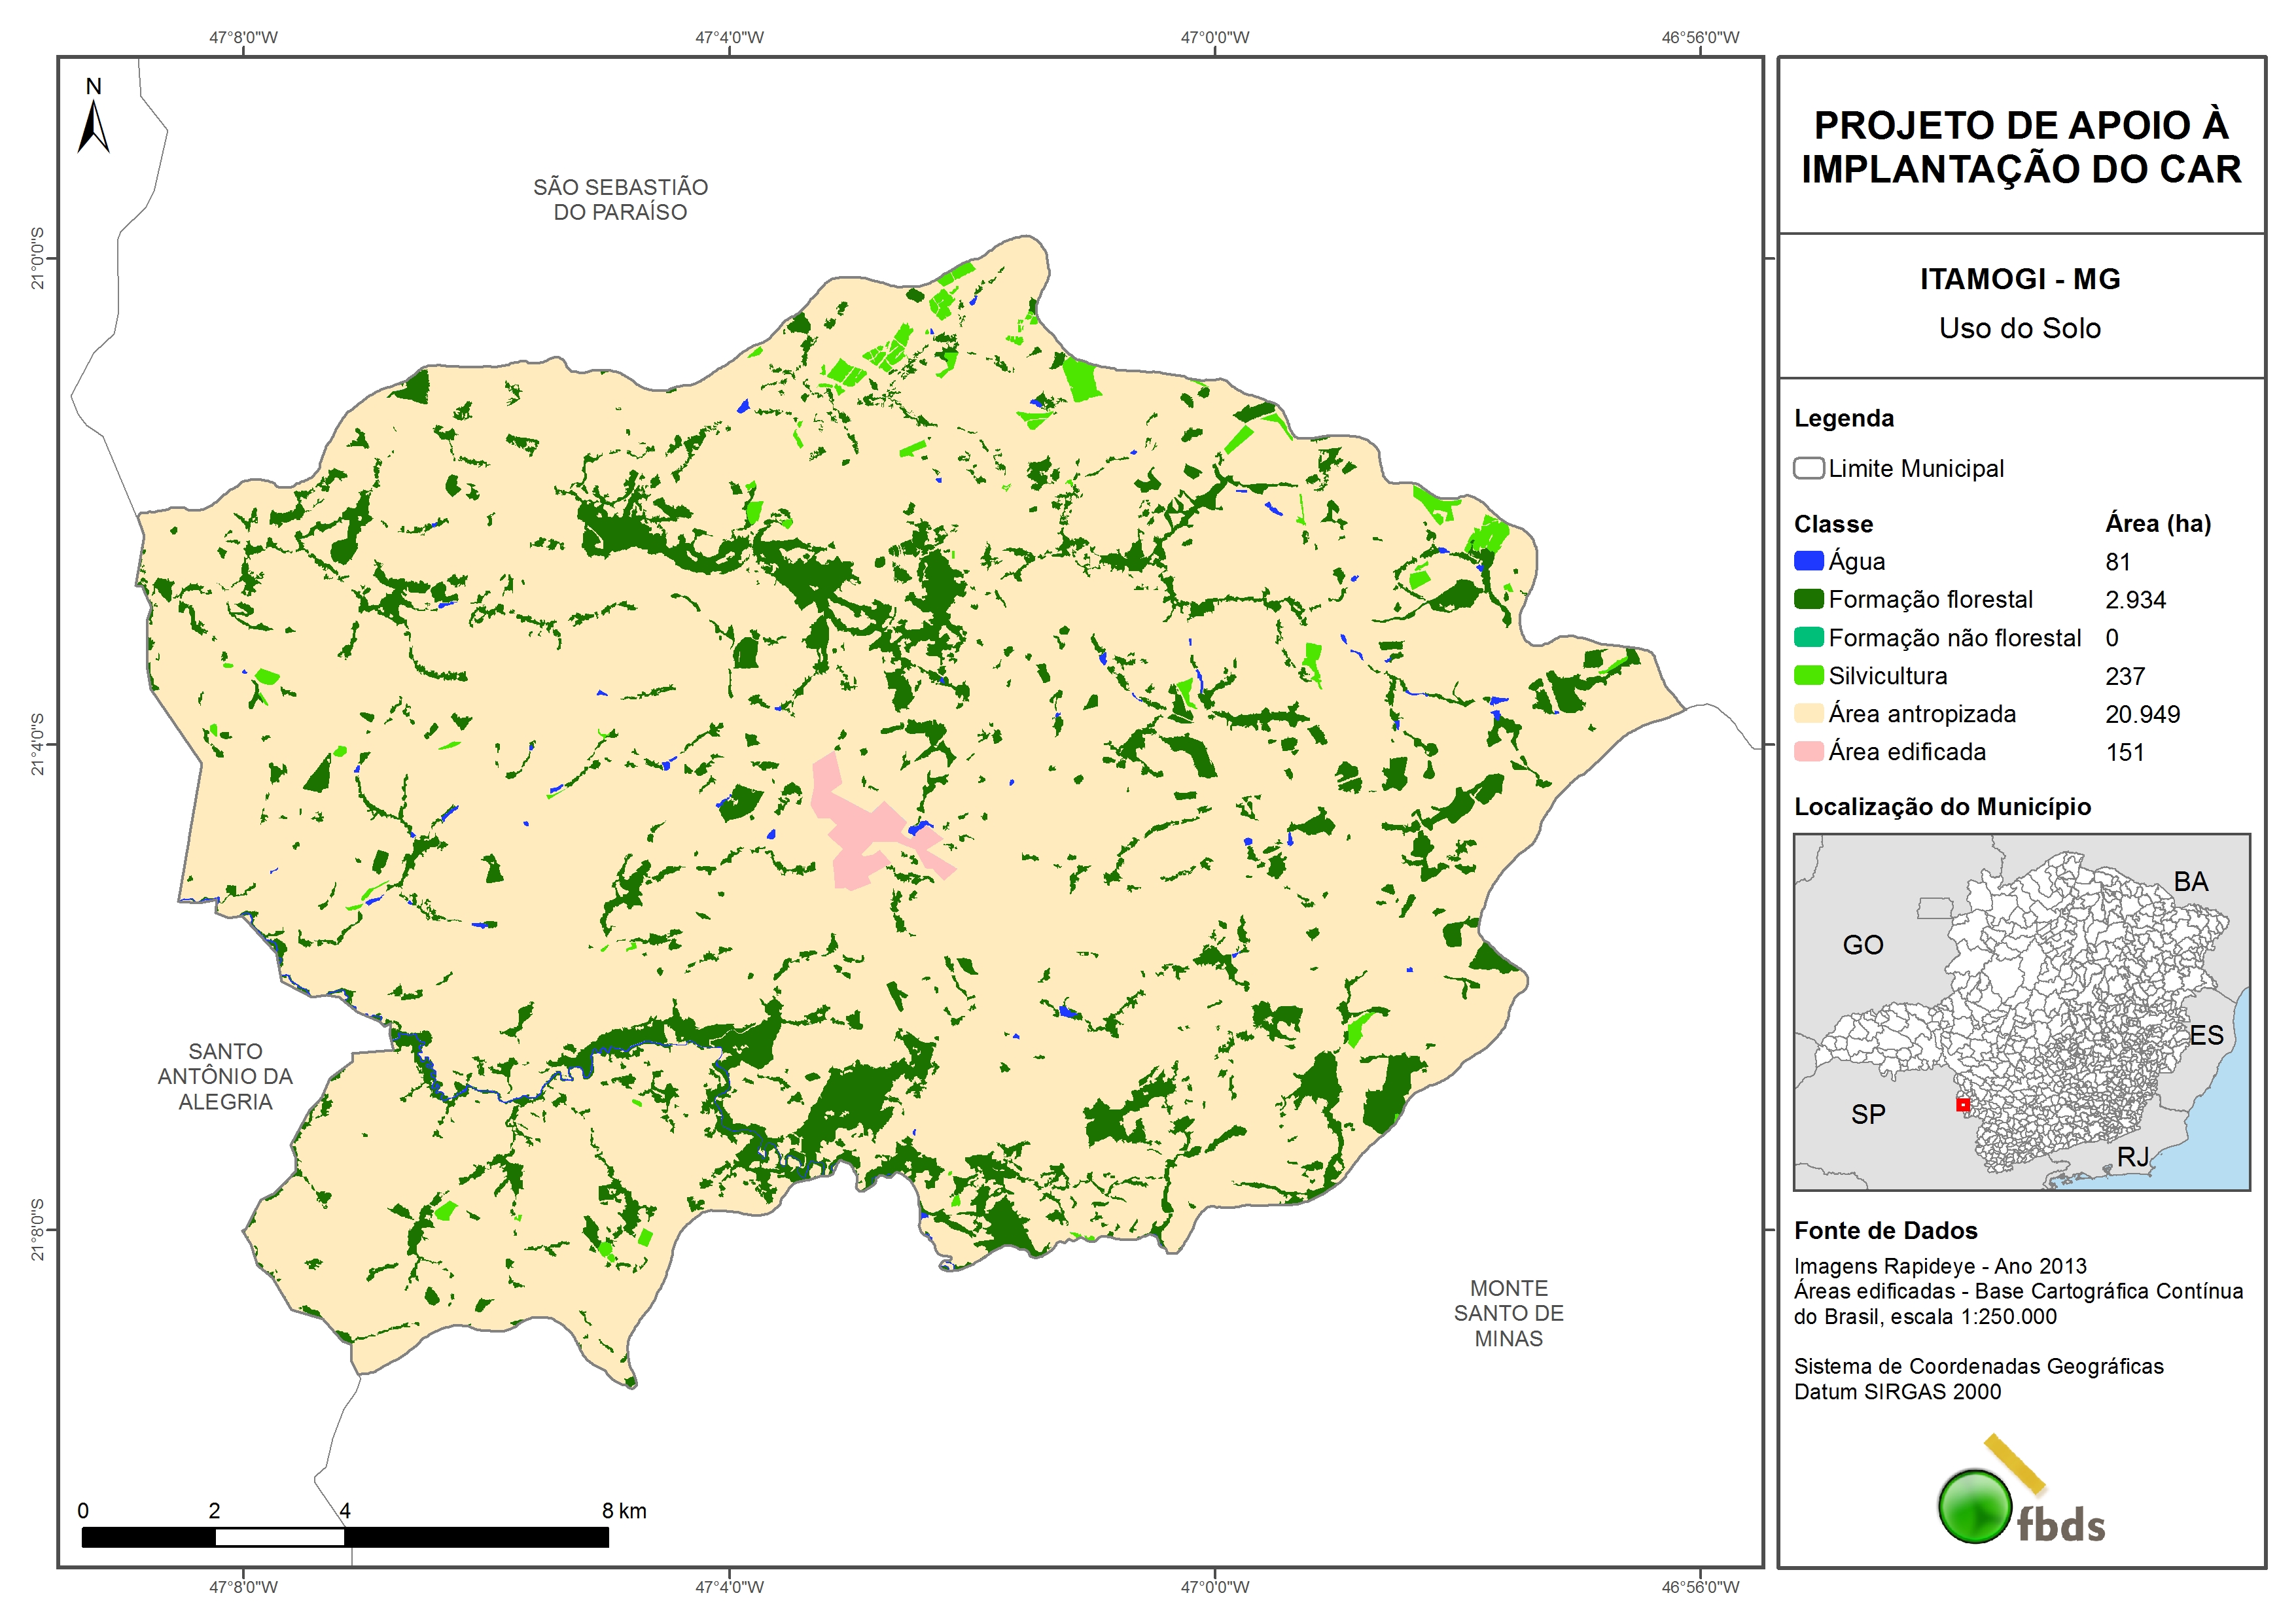This screenshot has height=1623, width=2296.
Task: Click the red marker on locator map
Action: click(x=1962, y=1105)
